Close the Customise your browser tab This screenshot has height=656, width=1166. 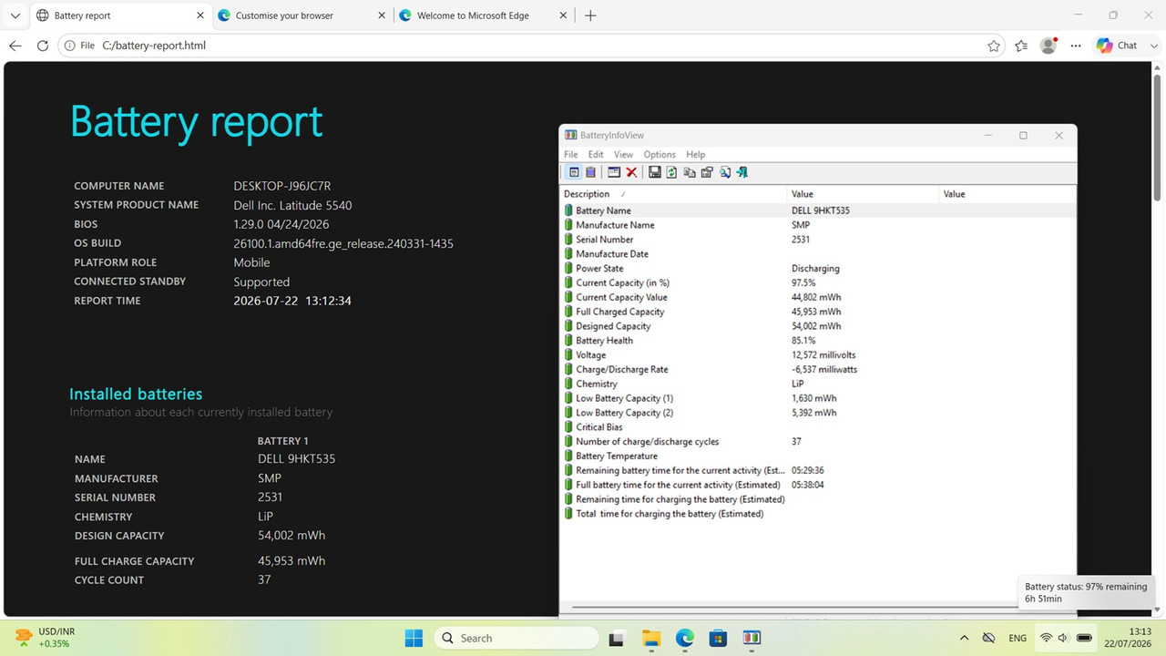click(x=381, y=15)
